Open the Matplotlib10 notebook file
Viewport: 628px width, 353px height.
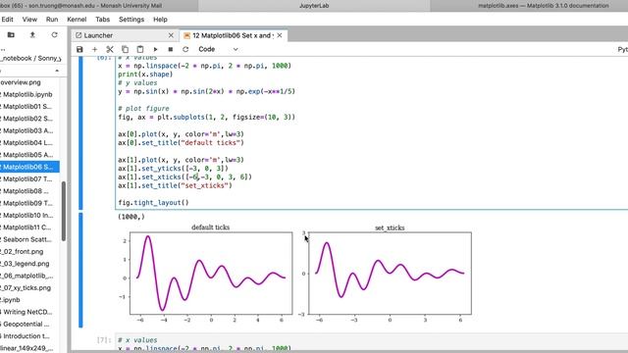coord(29,215)
